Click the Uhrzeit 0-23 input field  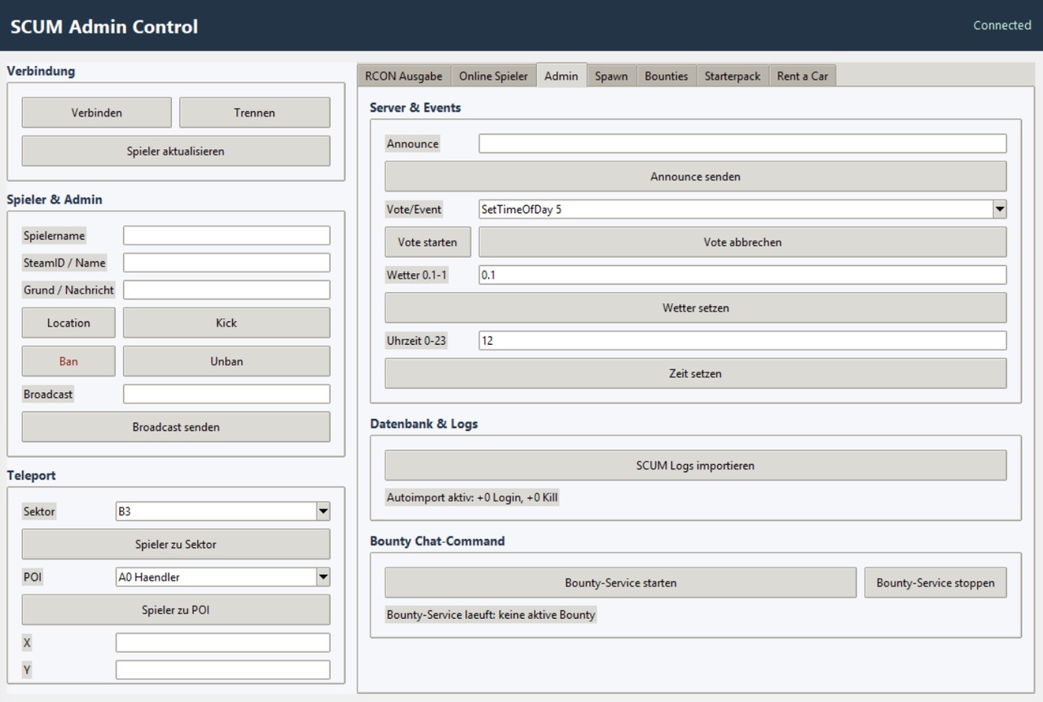point(743,341)
